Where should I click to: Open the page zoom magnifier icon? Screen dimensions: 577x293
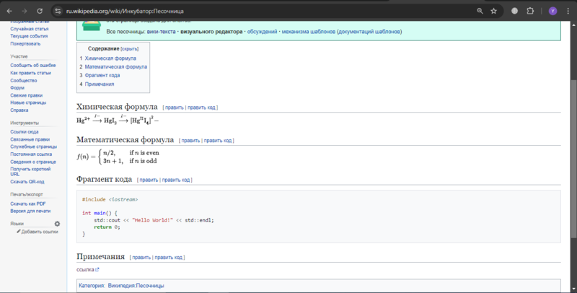click(x=480, y=12)
